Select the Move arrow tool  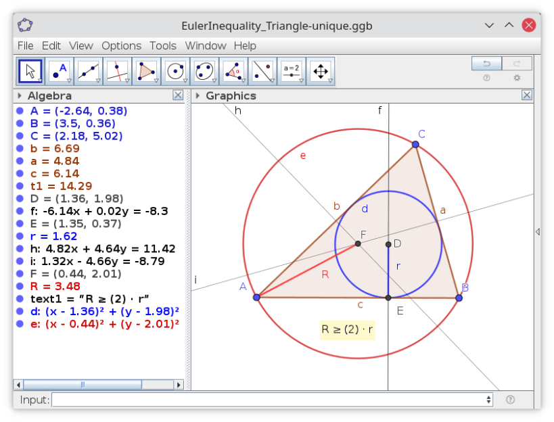(x=30, y=71)
